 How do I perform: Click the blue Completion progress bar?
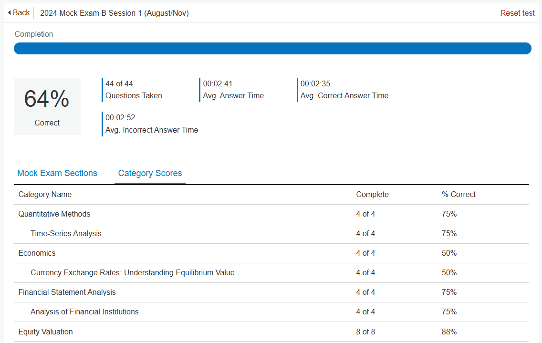[272, 48]
